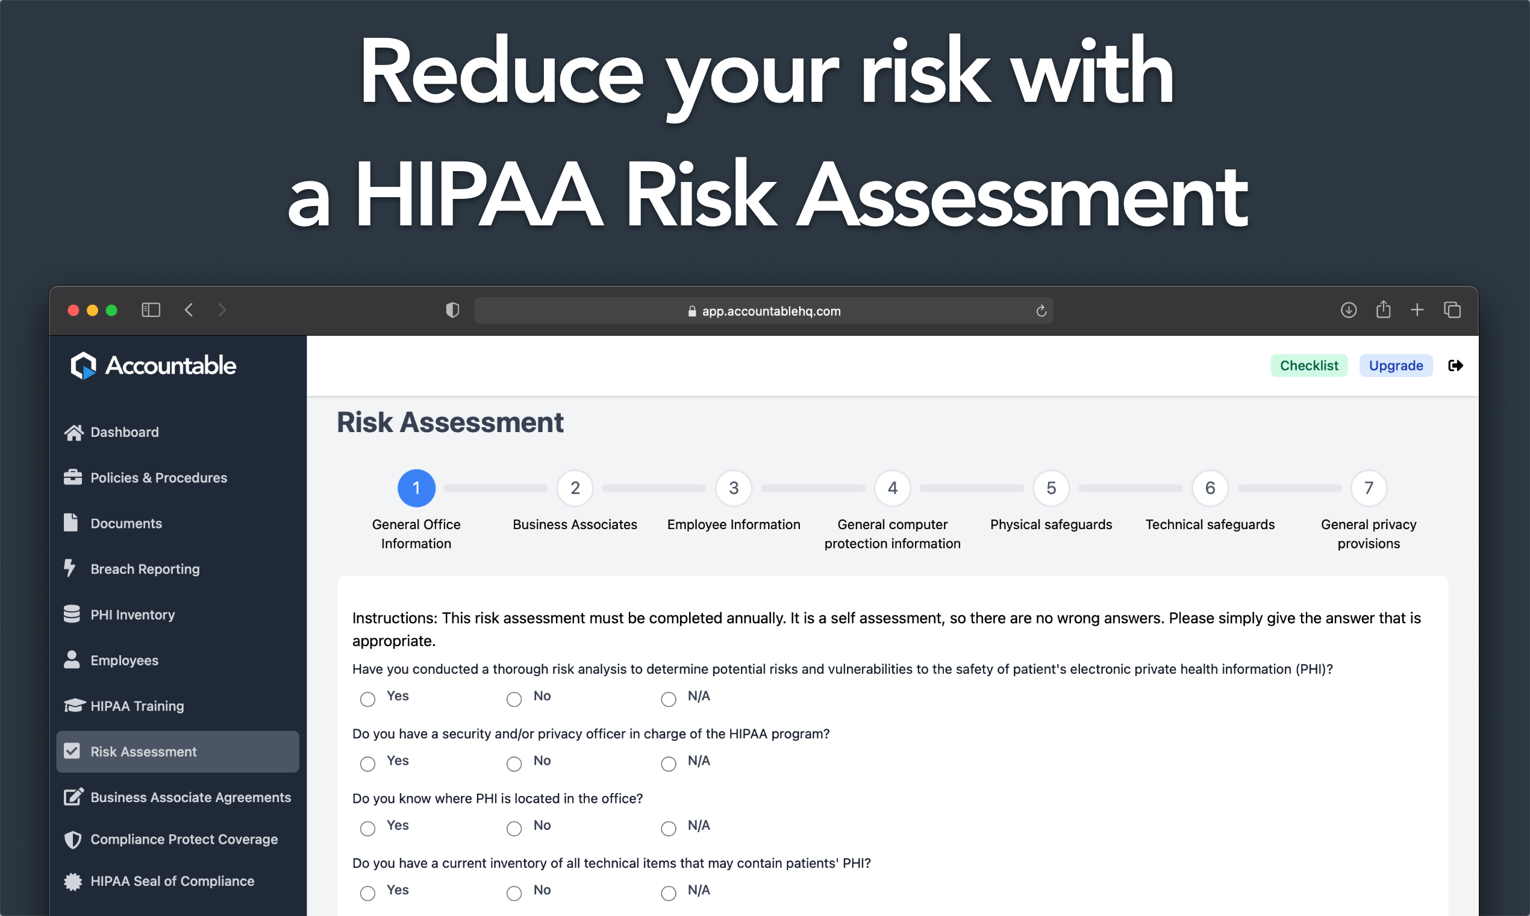Click the lock icon in address bar
The image size is (1530, 916).
692,311
